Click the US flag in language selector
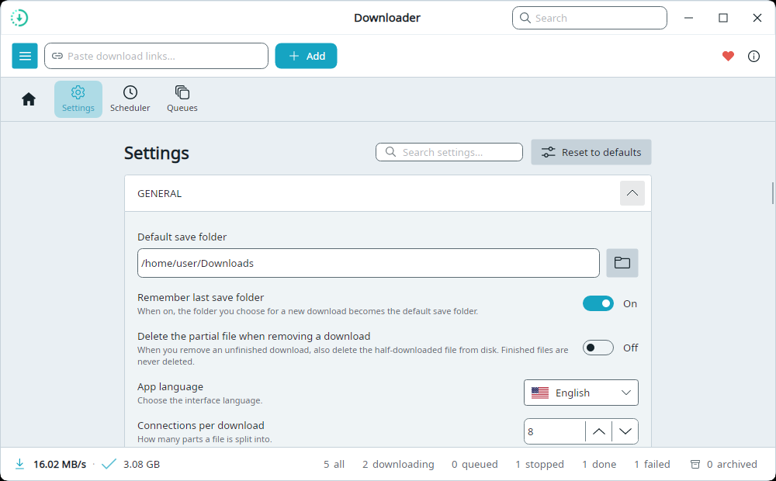 point(540,393)
